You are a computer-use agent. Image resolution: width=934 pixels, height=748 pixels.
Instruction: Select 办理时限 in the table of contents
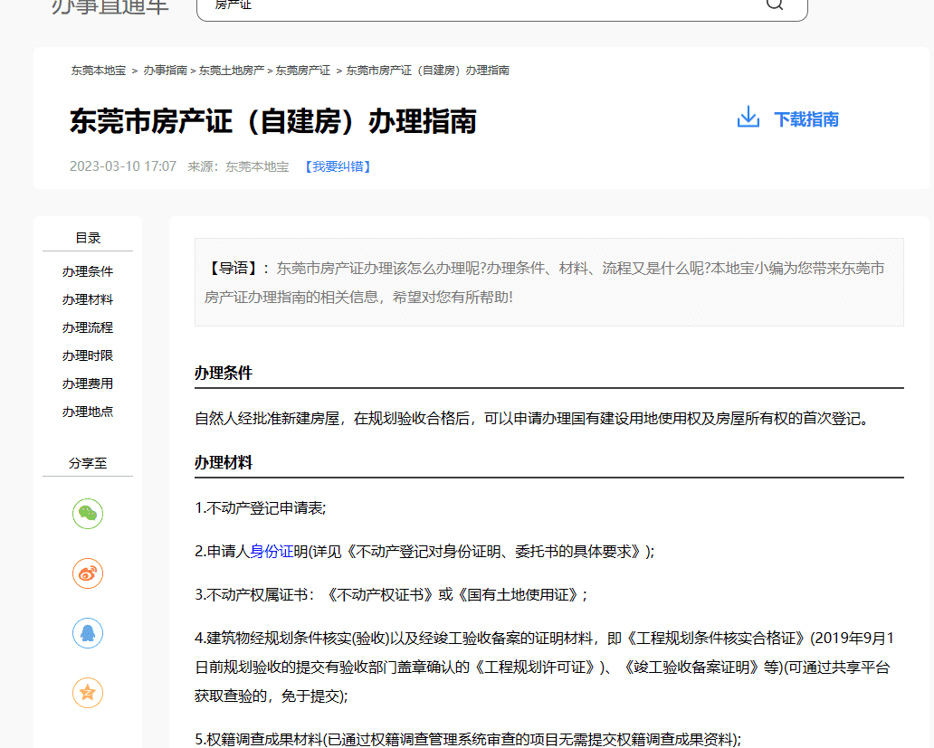point(88,355)
